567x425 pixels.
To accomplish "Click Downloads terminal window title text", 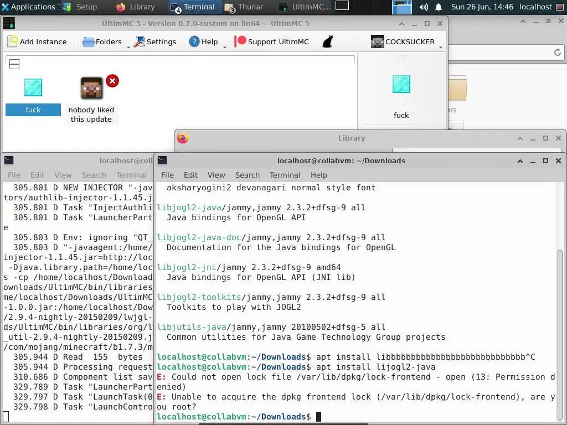I will pos(341,160).
